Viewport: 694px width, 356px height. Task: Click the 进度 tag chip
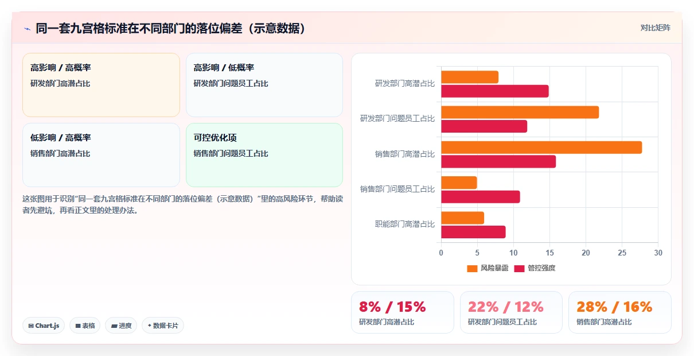point(121,326)
